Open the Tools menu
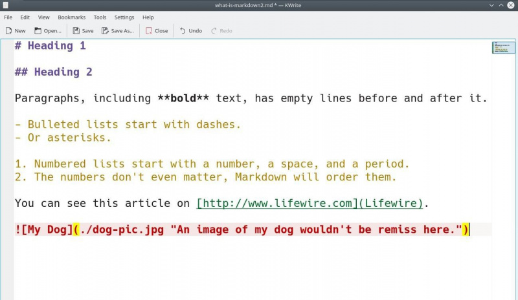The height and width of the screenshot is (300, 518). [x=100, y=17]
